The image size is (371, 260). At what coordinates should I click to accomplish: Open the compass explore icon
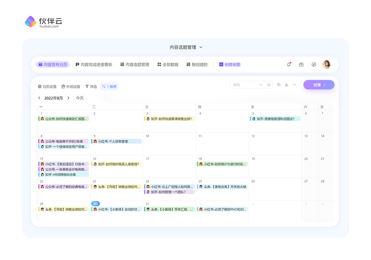(x=314, y=65)
